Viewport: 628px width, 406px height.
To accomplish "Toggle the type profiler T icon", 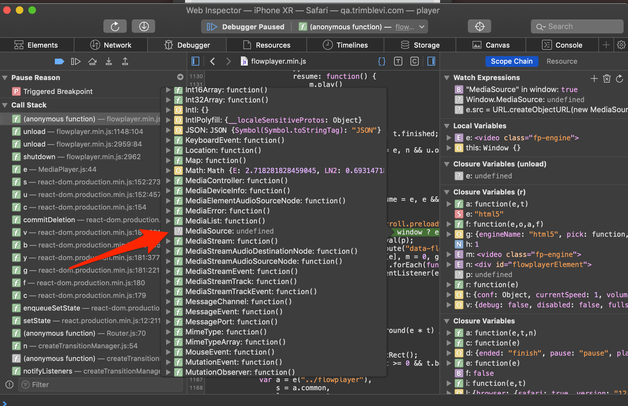I will pos(398,61).
